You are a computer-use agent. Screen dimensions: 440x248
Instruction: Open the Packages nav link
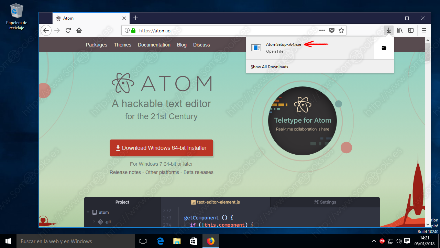tap(97, 45)
